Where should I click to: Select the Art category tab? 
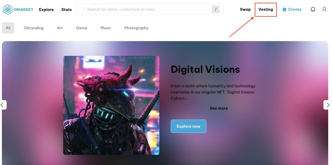click(x=60, y=28)
